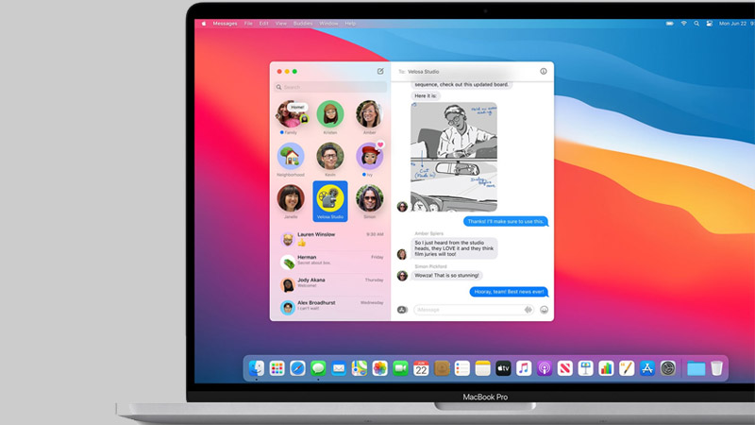The height and width of the screenshot is (425, 755).
Task: Click the Wi-Fi icon in the menu bar
Action: [683, 23]
